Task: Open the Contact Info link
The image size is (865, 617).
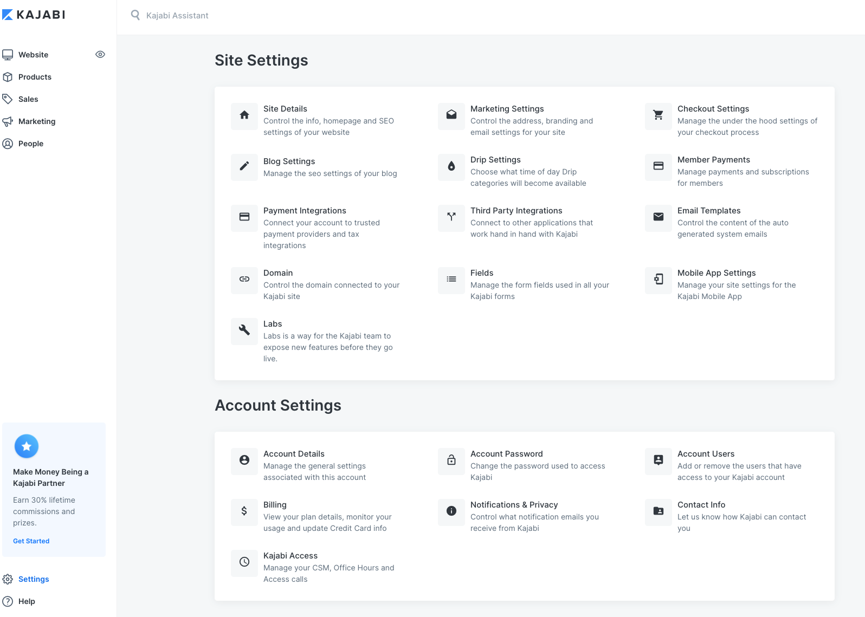Action: [x=701, y=505]
